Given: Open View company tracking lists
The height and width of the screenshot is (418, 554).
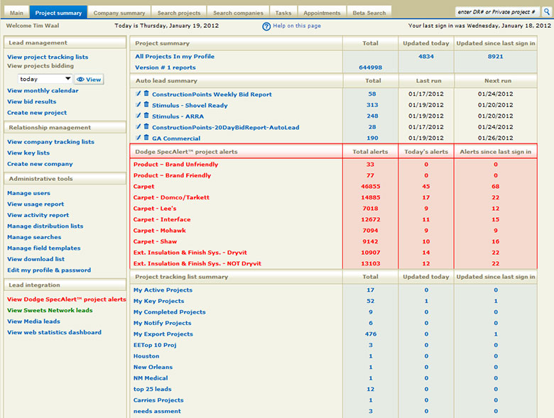Looking at the screenshot, I should point(50,141).
